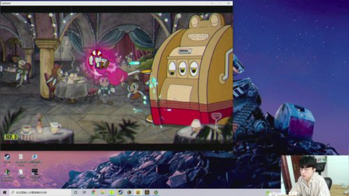Open the Windows Start menu
The height and width of the screenshot is (196, 349).
click(4, 192)
